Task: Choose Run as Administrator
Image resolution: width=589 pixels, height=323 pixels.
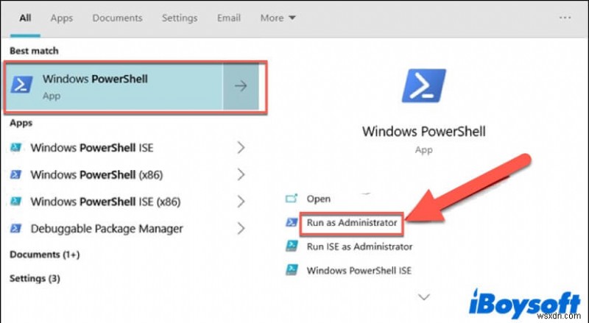Action: [x=352, y=223]
